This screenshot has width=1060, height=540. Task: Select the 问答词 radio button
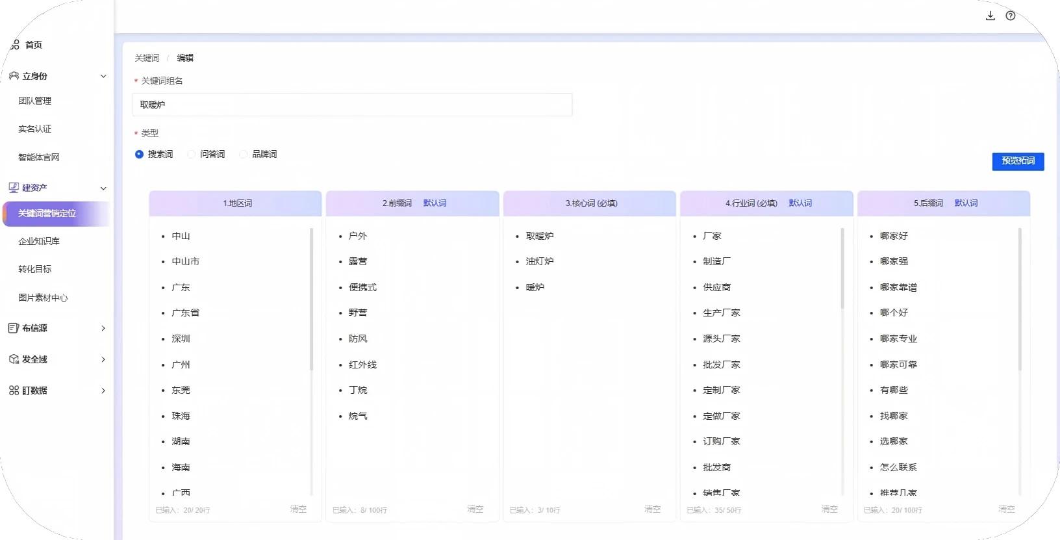191,154
